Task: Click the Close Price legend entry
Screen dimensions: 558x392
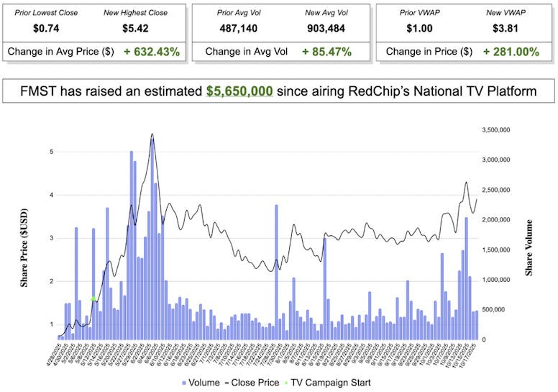Action: point(252,383)
